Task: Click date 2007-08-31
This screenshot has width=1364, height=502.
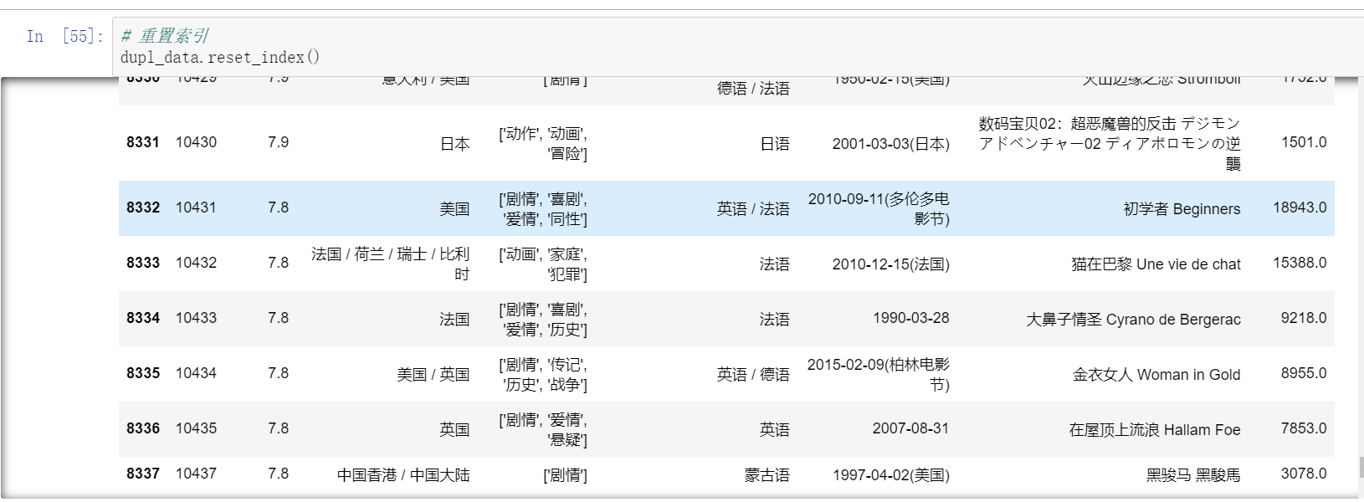Action: click(x=910, y=428)
